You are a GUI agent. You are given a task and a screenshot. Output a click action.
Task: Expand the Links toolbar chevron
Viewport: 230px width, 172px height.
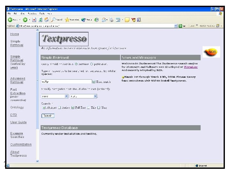[x=197, y=25]
